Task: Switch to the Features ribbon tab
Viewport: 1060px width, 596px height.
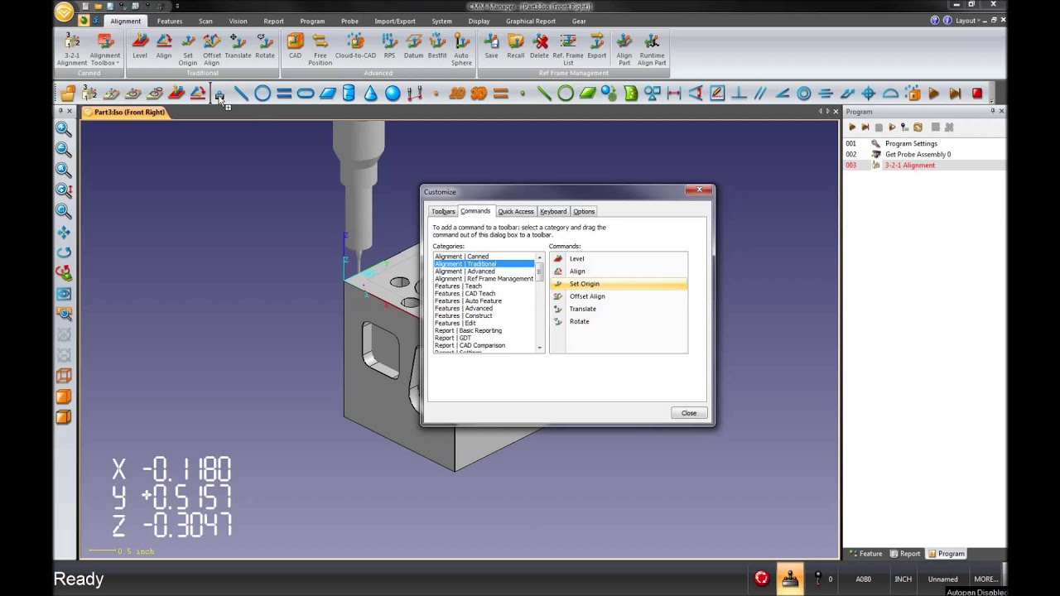Action: click(170, 21)
